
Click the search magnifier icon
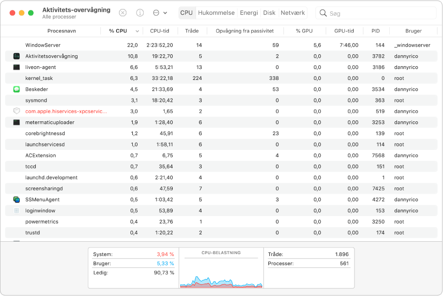pyautogui.click(x=323, y=13)
